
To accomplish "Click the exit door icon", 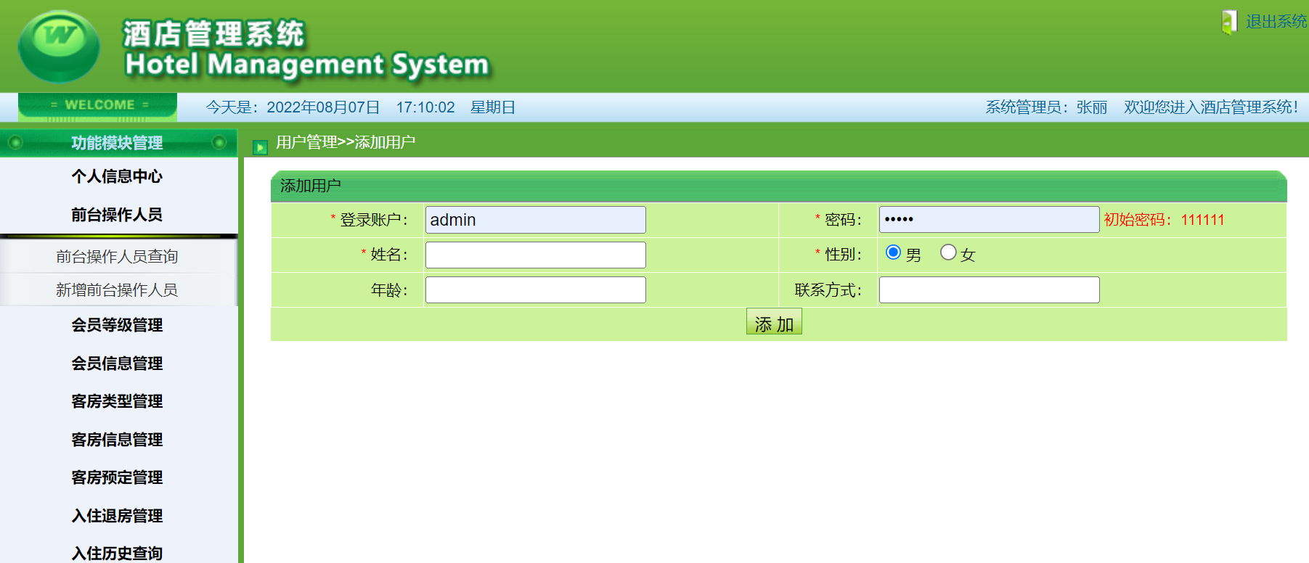I will [1229, 22].
